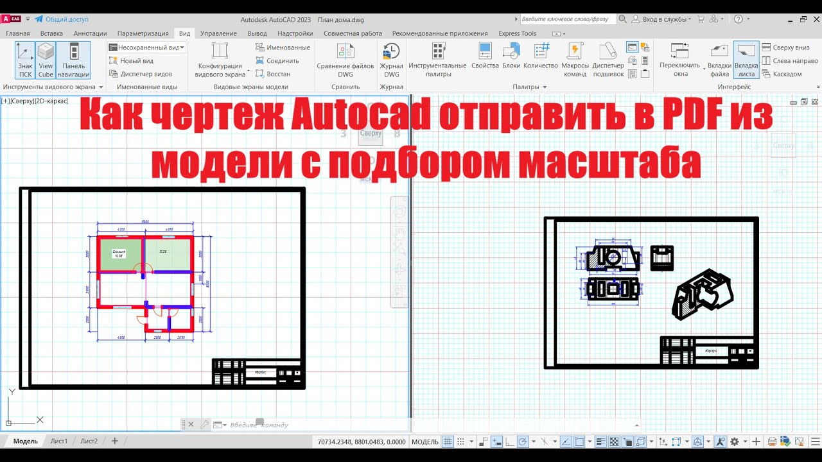
Task: Click Именованные viewports icon
Action: [260, 47]
